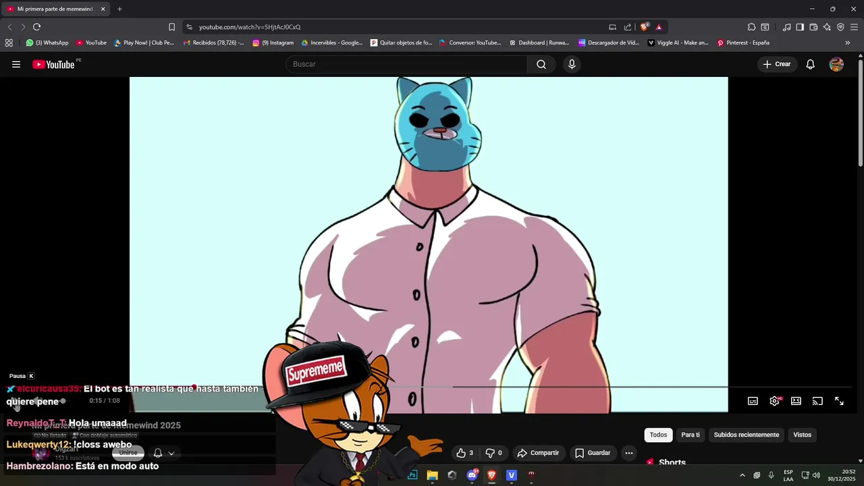Open taskbar clock showing 20:52
The image size is (864, 486).
(x=842, y=475)
